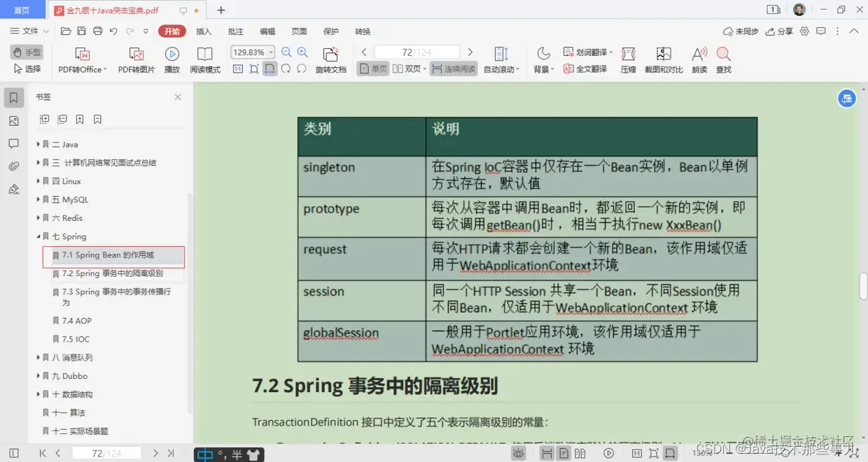Click 全文翻译 full text translation
The height and width of the screenshot is (462, 868).
(585, 69)
